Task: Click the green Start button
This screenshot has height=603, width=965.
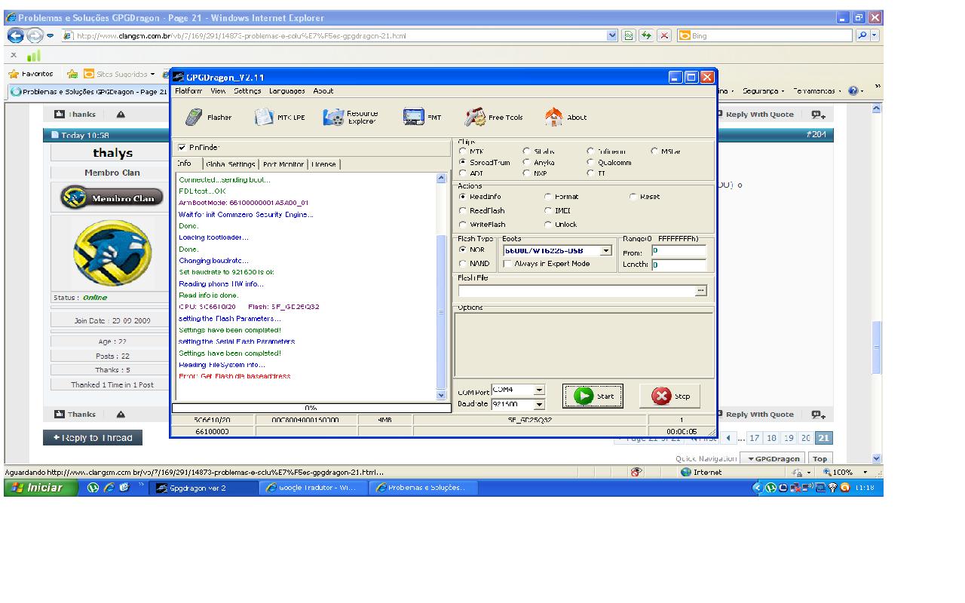Action: coord(593,396)
